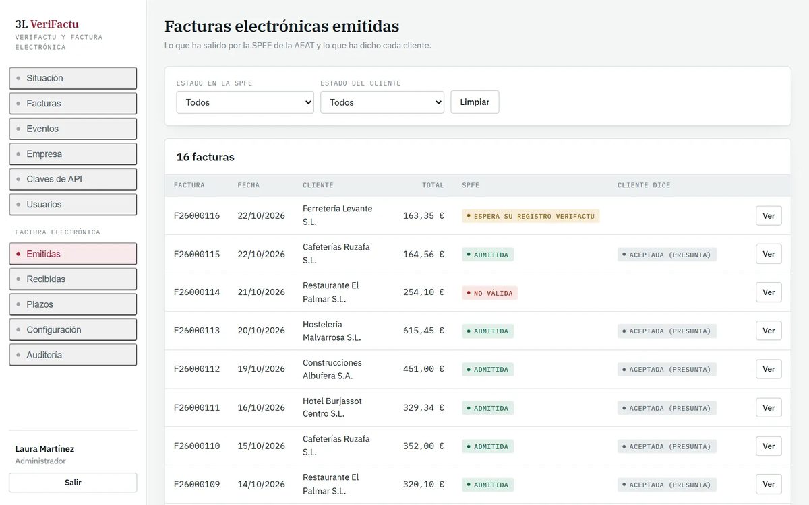
Task: Log out with Salir button
Action: [73, 483]
